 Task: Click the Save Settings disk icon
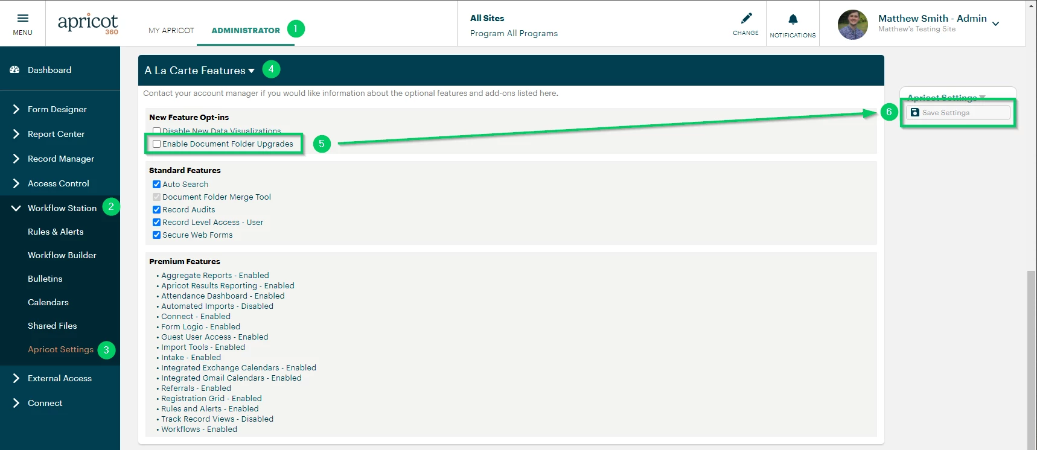tap(914, 112)
